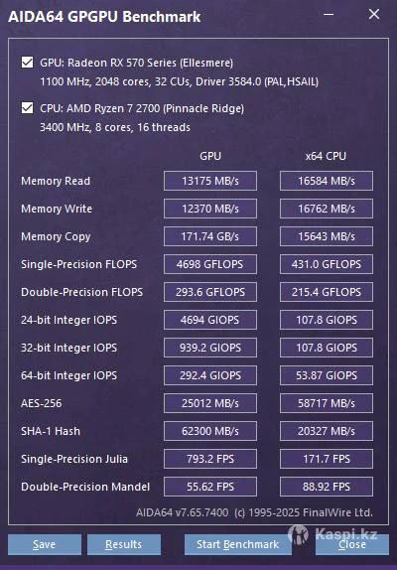Open the Results button
The width and height of the screenshot is (397, 570).
click(124, 544)
